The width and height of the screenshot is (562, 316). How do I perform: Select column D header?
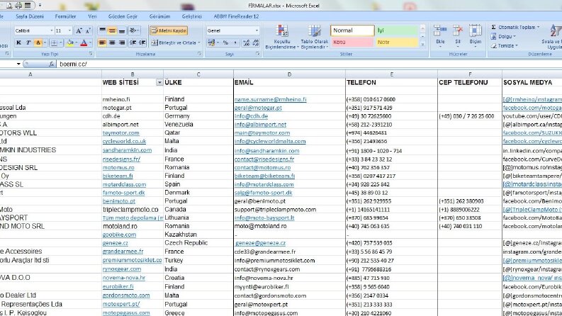click(x=289, y=74)
